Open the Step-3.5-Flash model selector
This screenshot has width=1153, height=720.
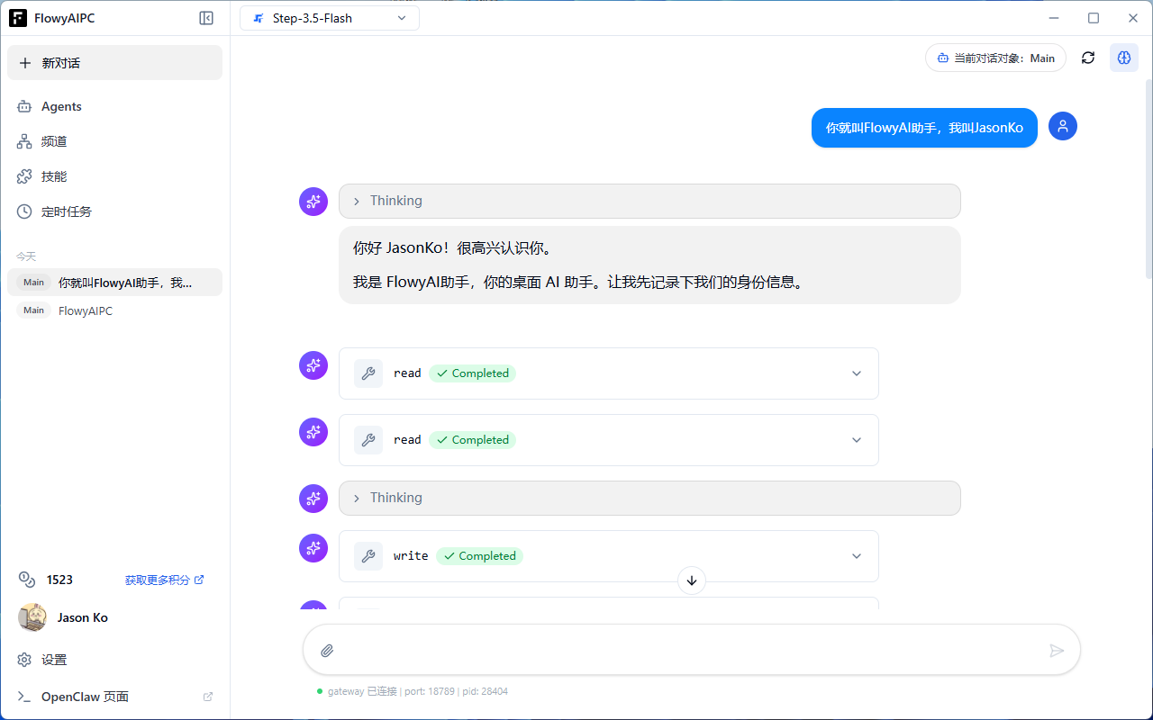[329, 17]
